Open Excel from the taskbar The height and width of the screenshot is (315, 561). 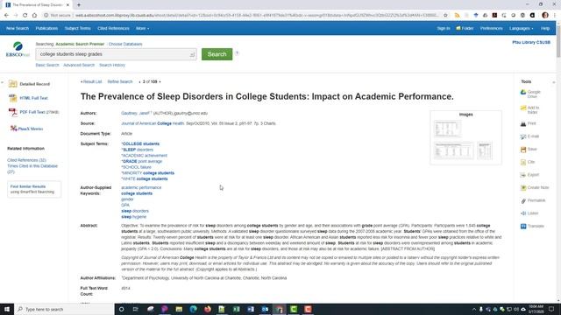(236, 309)
